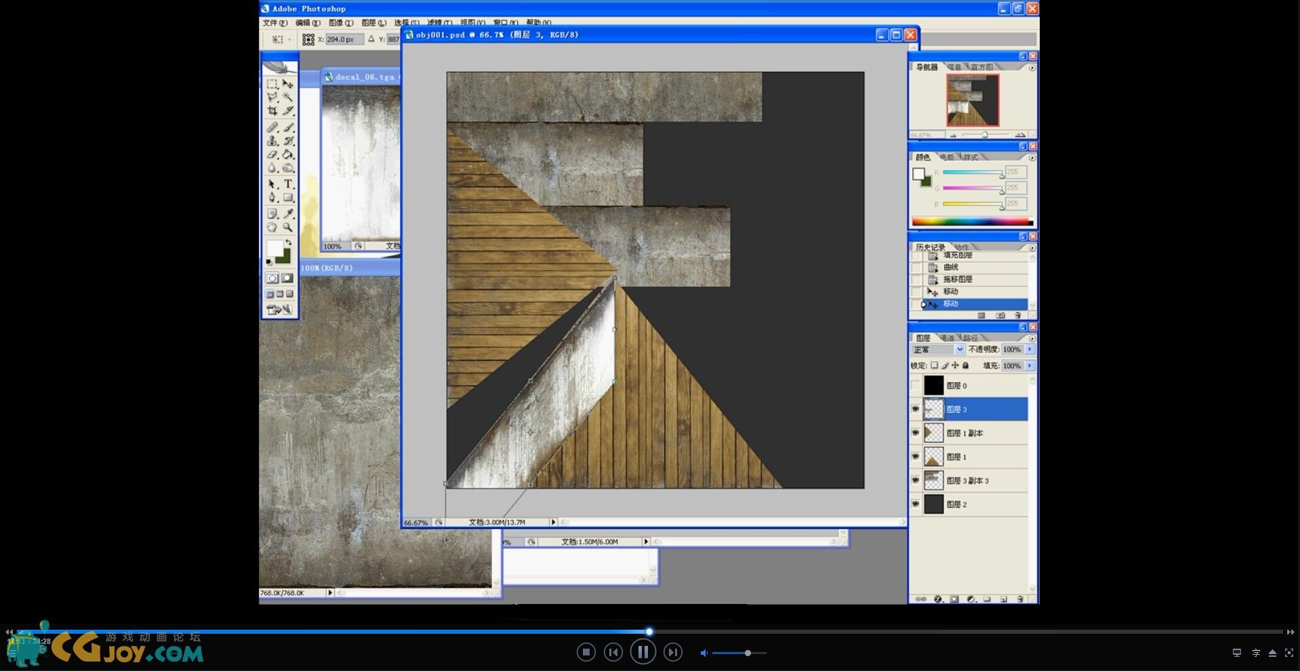Toggle lock transparent pixels checkbox

pyautogui.click(x=934, y=365)
